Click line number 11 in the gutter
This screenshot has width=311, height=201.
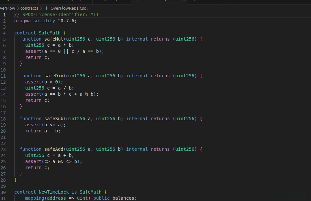(x=3, y=76)
